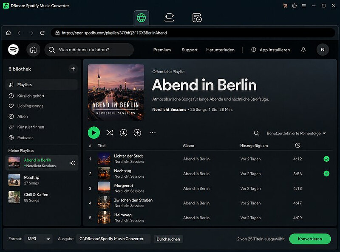Click the browser home icon beside the address bar
The height and width of the screenshot is (252, 340).
pos(8,33)
